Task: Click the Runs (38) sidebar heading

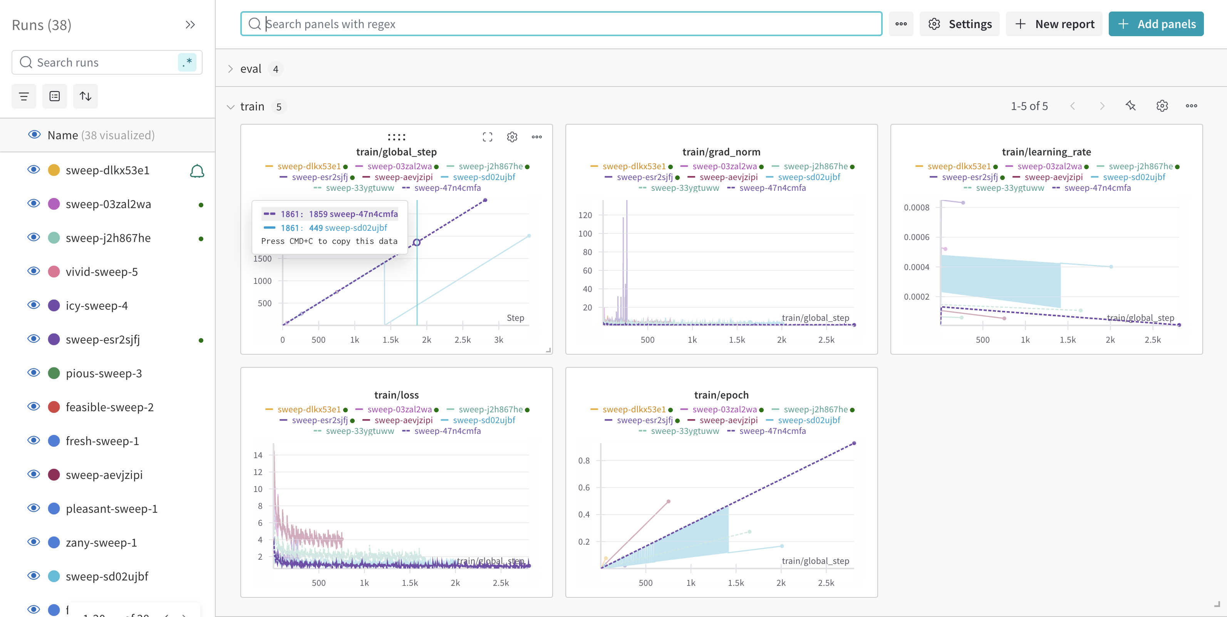Action: click(42, 25)
